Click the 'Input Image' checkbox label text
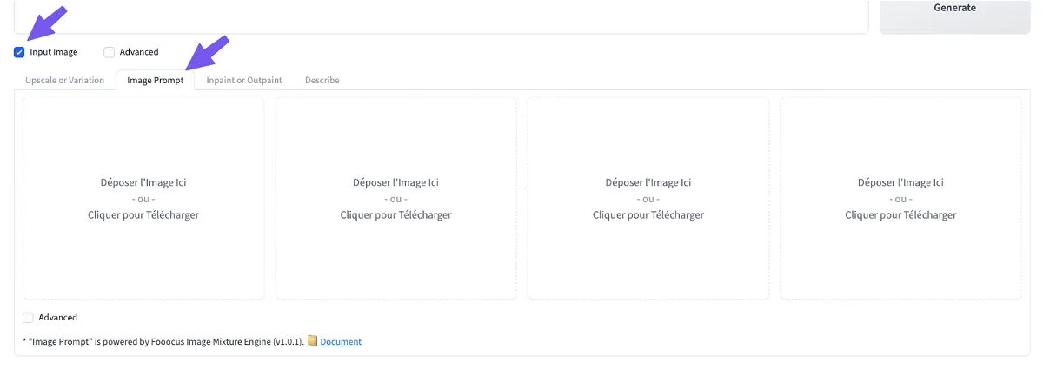The image size is (1043, 369). (54, 52)
